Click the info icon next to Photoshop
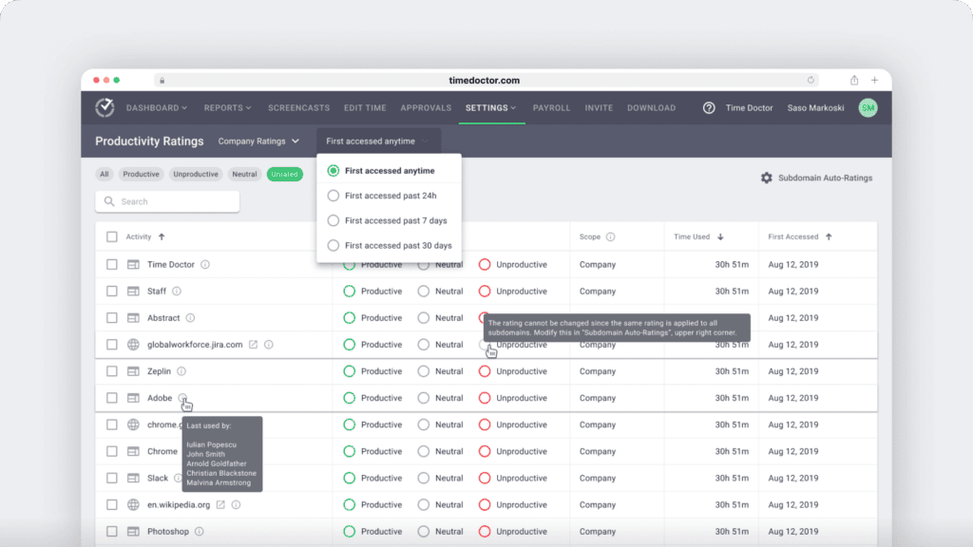The image size is (973, 547). [x=200, y=532]
